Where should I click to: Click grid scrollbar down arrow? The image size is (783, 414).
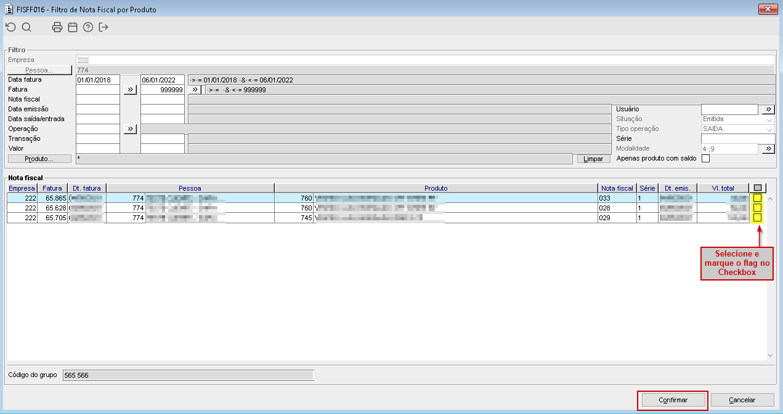tap(769, 356)
